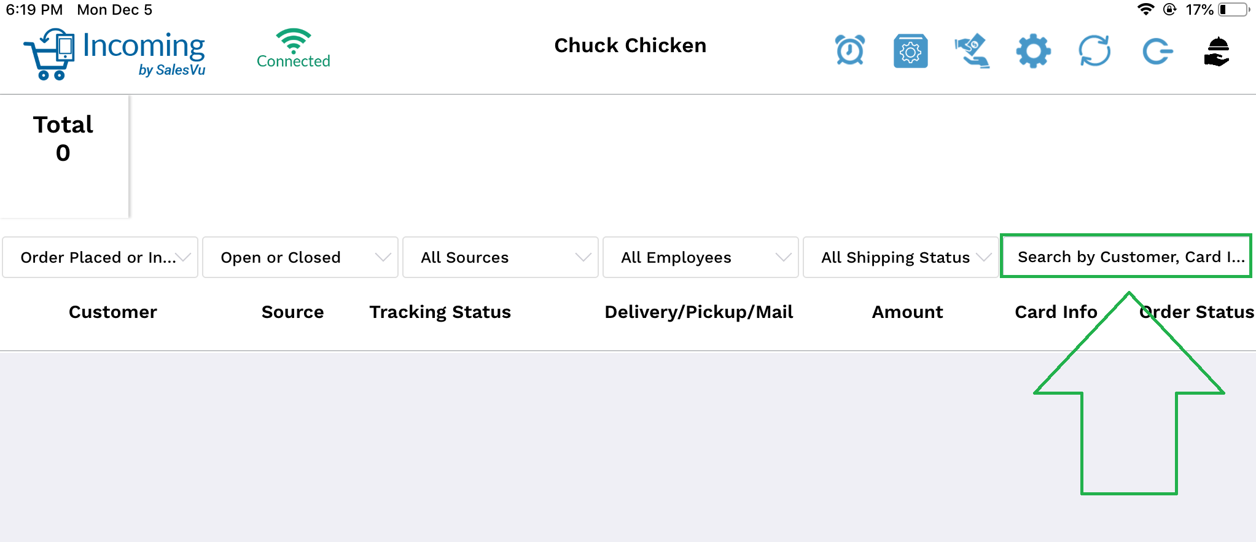This screenshot has width=1256, height=542.
Task: Expand the All Shipping Status dropdown
Action: click(901, 257)
